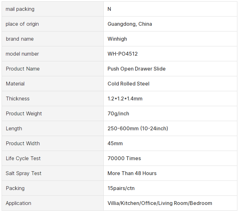Click the 'Salt Spray Test' label
Screen dimensions: 238x211
click(x=24, y=174)
